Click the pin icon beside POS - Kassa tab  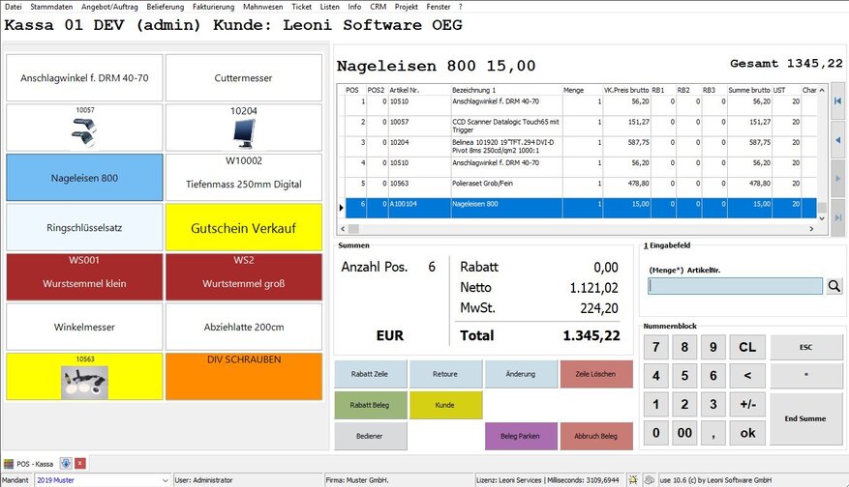tap(66, 463)
